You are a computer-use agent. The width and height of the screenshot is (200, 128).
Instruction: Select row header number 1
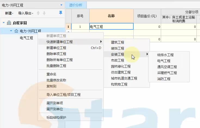68,27
